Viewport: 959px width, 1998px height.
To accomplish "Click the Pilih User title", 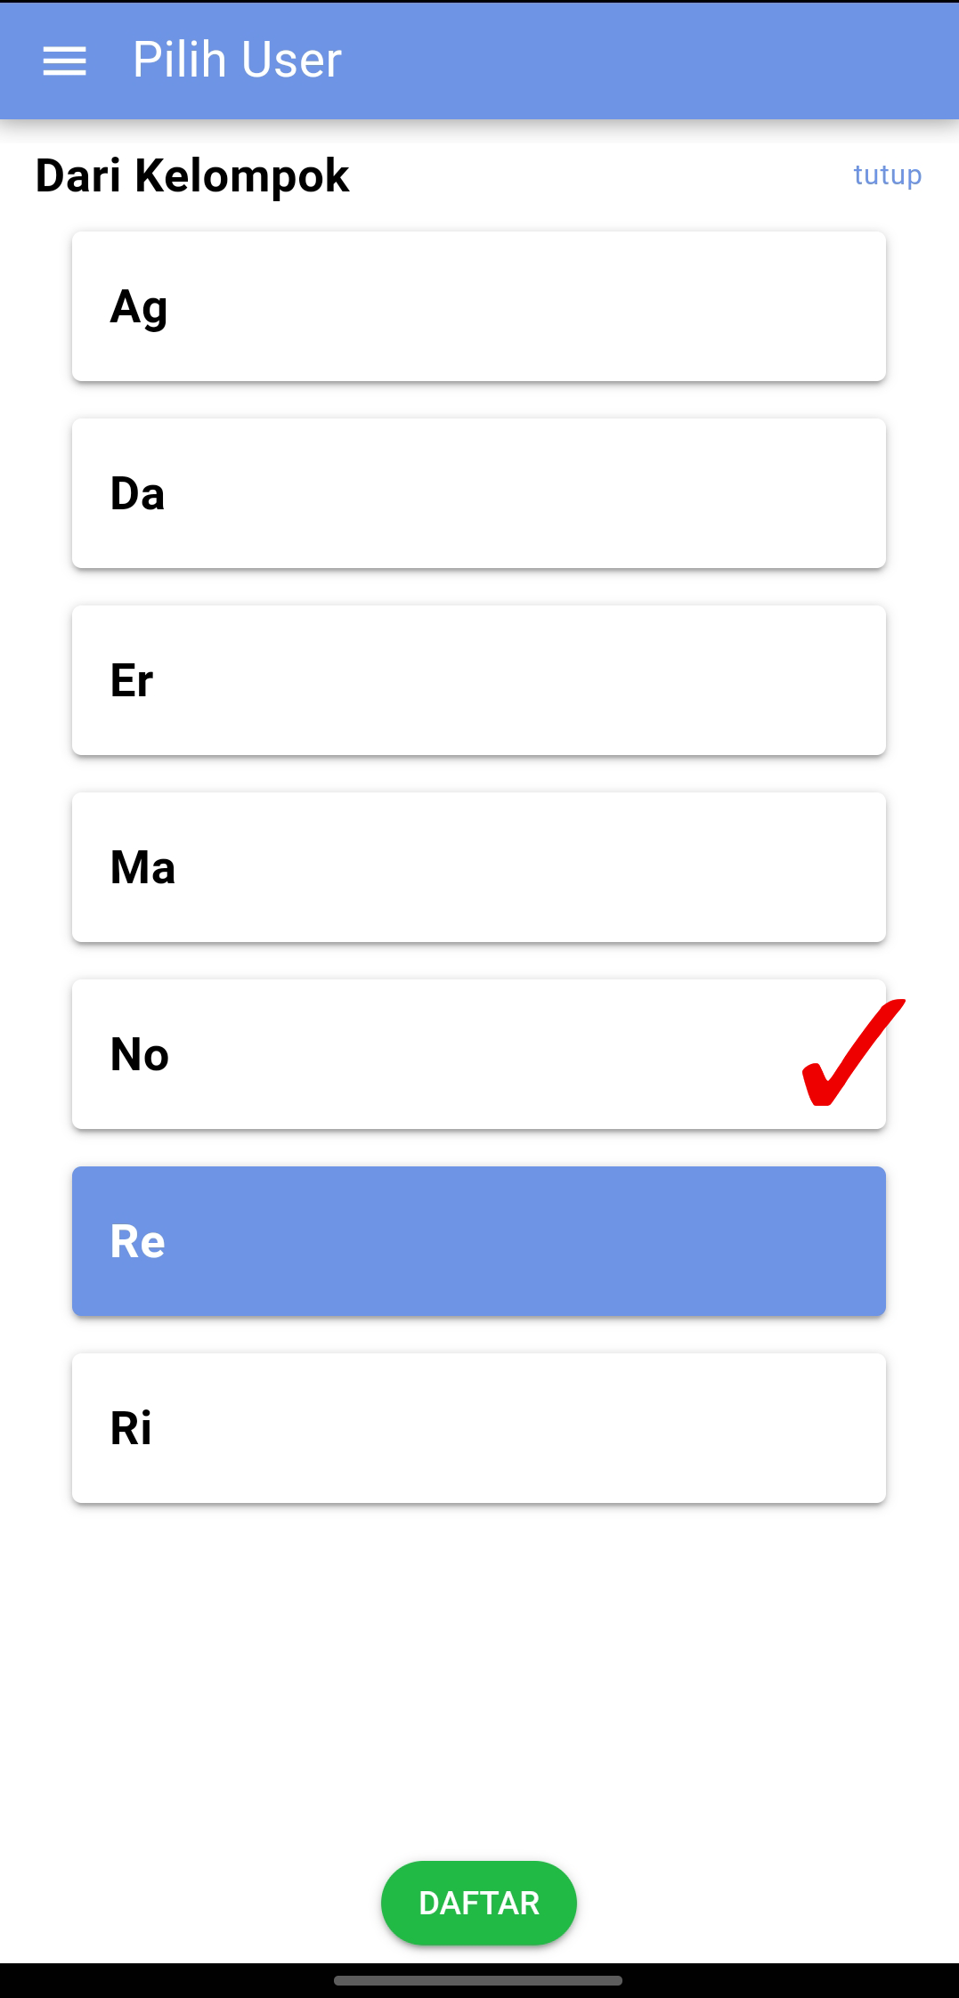I will (x=237, y=61).
